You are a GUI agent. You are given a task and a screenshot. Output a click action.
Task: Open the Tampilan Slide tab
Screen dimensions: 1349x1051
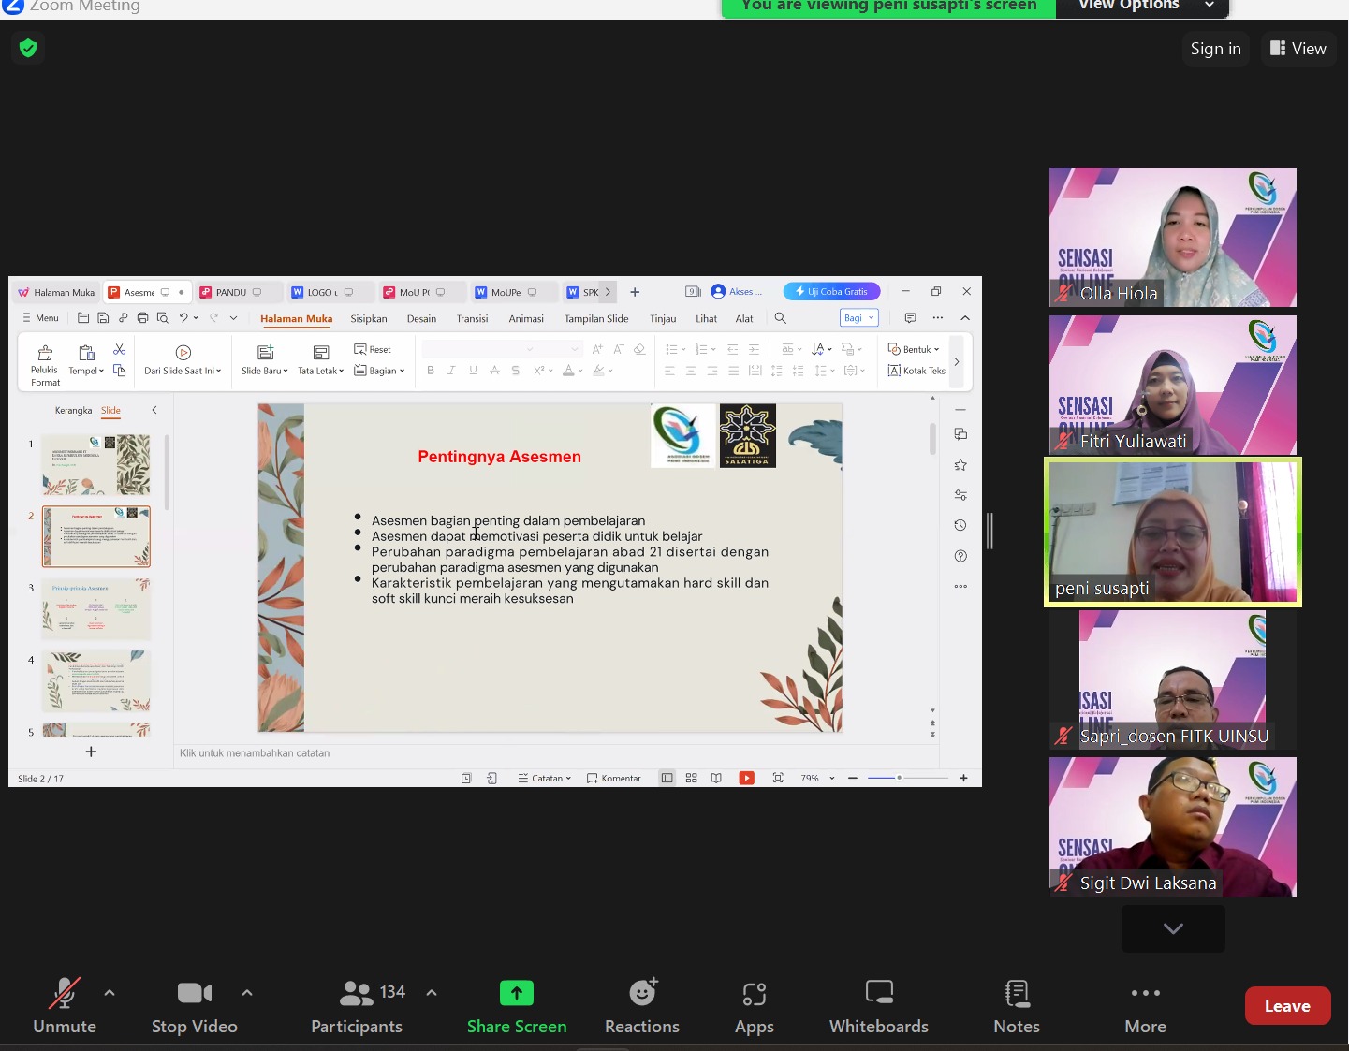coord(596,319)
